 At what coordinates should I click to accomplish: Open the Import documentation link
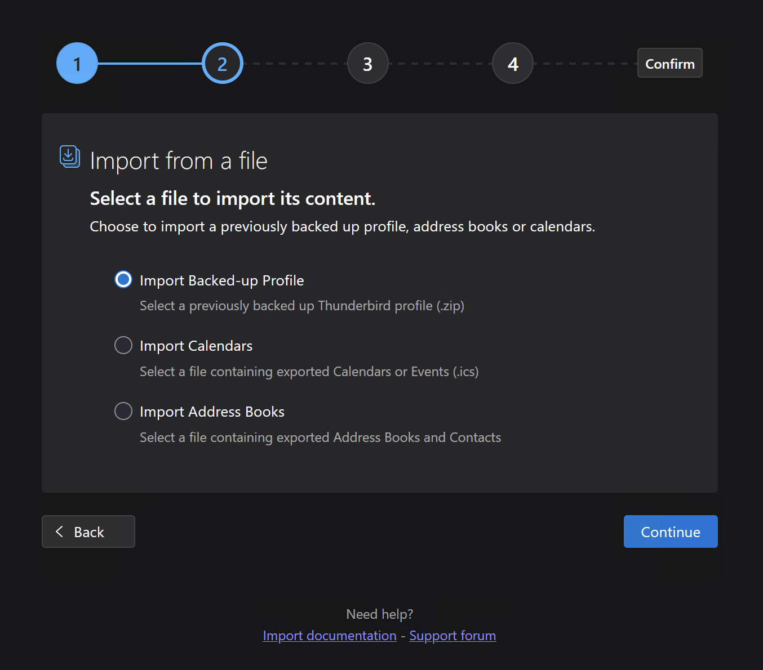coord(329,635)
